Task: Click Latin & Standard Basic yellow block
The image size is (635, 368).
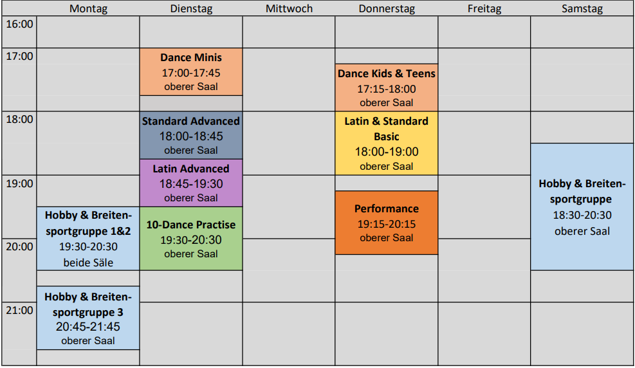Action: pos(387,143)
